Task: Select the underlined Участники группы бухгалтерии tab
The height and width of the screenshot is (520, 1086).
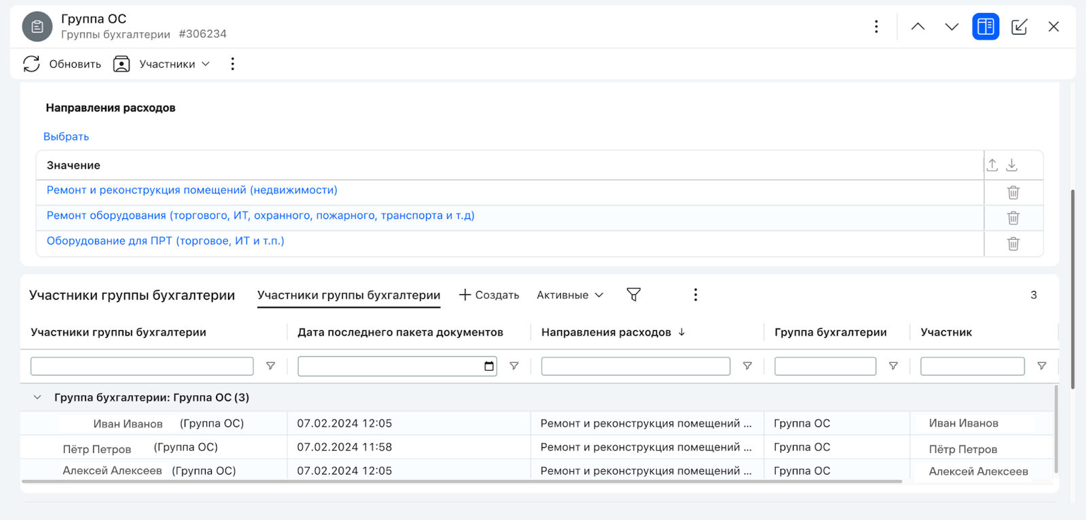Action: (349, 295)
